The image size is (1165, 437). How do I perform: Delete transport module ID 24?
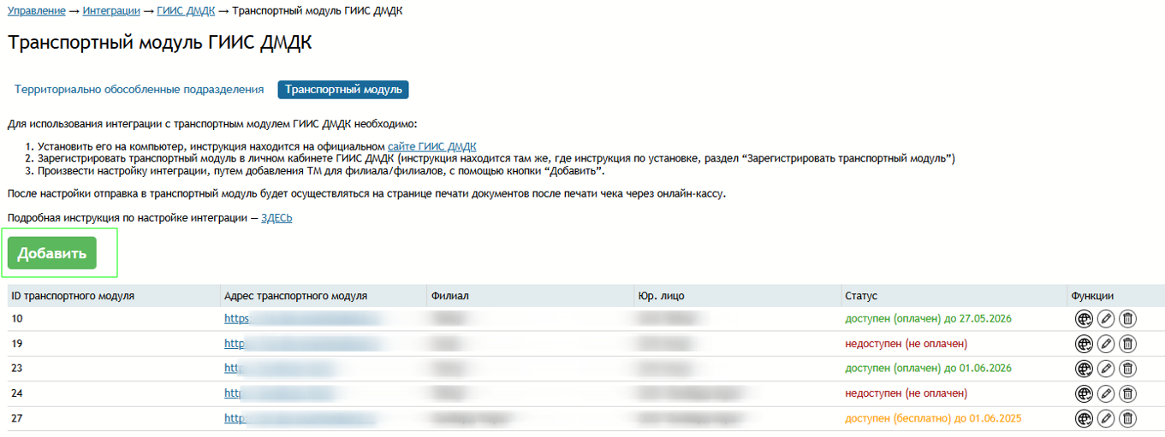1128,393
